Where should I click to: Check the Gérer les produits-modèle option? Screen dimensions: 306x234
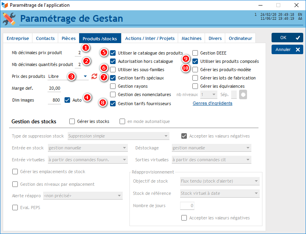tap(195, 70)
